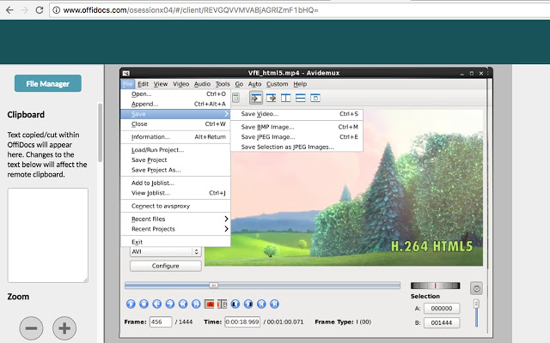Viewport: 550px width, 343px height.
Task: Open the Audio menu
Action: pos(202,84)
